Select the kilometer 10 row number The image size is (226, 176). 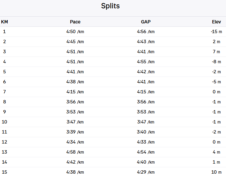[x=5, y=122]
